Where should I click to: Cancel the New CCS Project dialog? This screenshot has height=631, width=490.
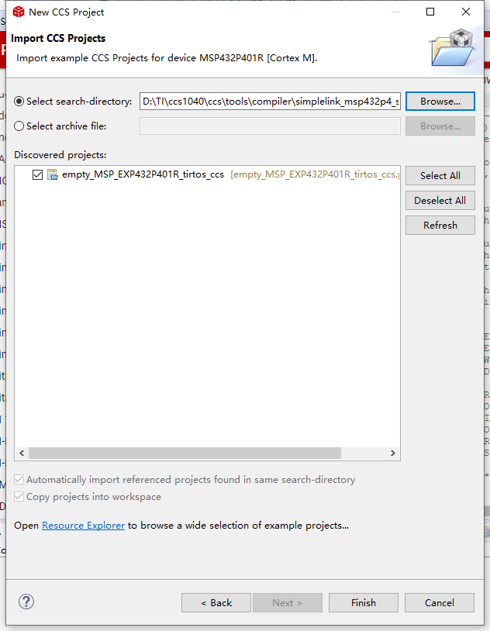pos(440,602)
